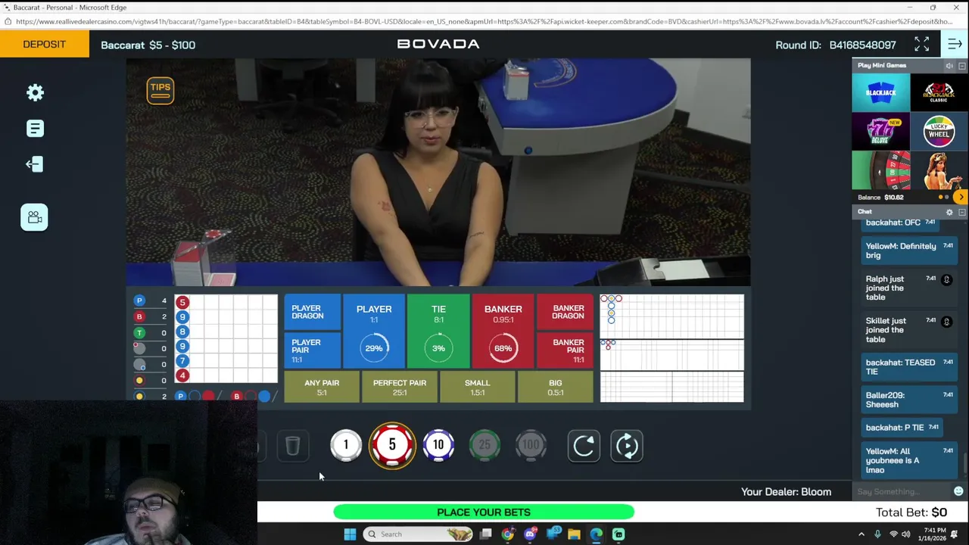Place bet on BIG 0.5:1
The height and width of the screenshot is (545, 969).
pos(556,388)
